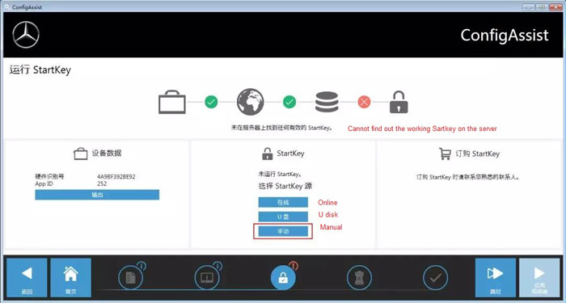Choose the Manual StartKey source button
The width and height of the screenshot is (566, 303).
click(283, 231)
